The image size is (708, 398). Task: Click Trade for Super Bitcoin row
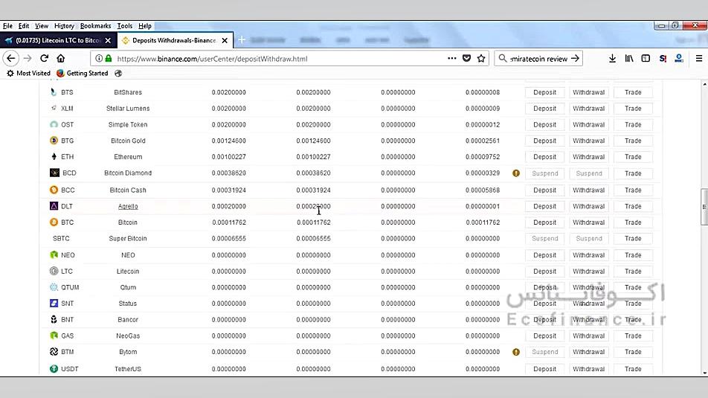pyautogui.click(x=633, y=239)
